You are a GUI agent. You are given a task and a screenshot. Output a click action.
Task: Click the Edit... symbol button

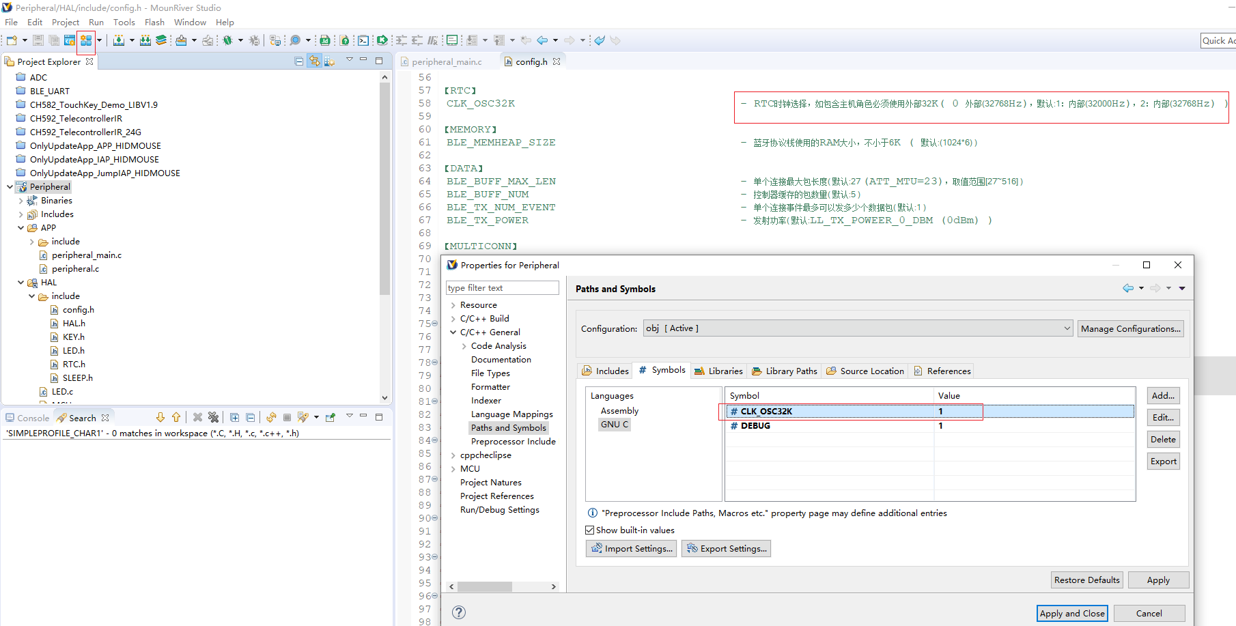[x=1163, y=417]
